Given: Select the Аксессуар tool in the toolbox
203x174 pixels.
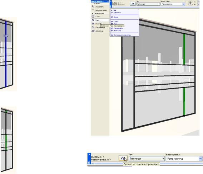Looking at the screenshot, I should (x=100, y=31).
